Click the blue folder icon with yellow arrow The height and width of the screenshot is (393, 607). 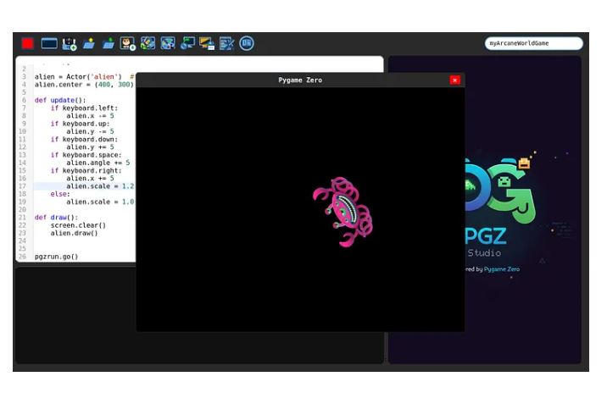[x=89, y=43]
